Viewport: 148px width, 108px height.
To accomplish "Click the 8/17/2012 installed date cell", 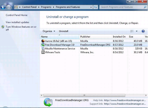I will [118, 45].
